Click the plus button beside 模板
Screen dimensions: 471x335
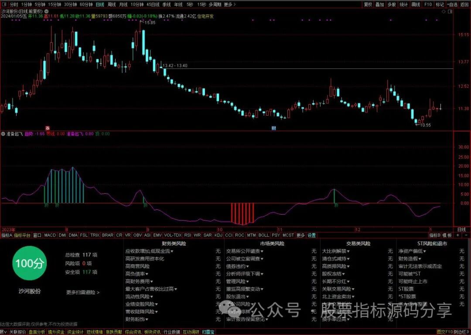[x=458, y=235]
